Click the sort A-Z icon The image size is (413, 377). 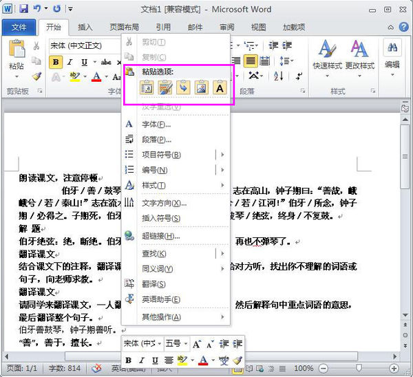tap(279, 76)
